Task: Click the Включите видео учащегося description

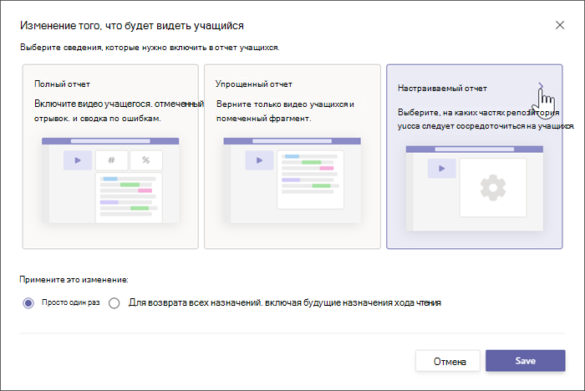Action: click(x=119, y=111)
